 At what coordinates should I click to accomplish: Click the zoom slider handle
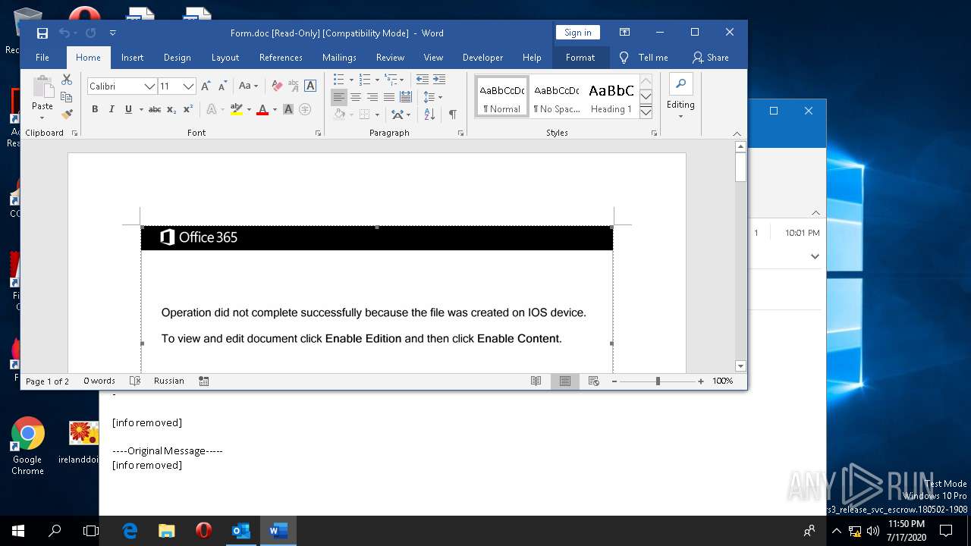[x=658, y=381]
